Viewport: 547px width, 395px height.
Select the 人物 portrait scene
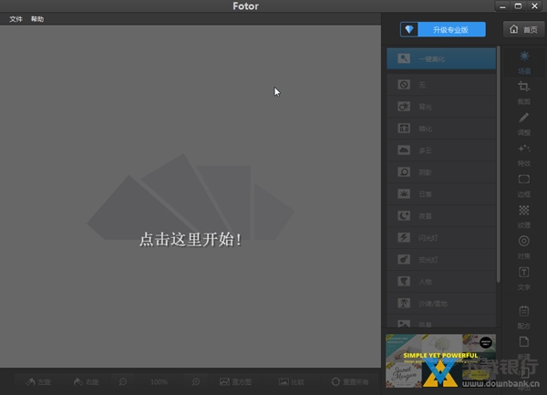pyautogui.click(x=441, y=282)
